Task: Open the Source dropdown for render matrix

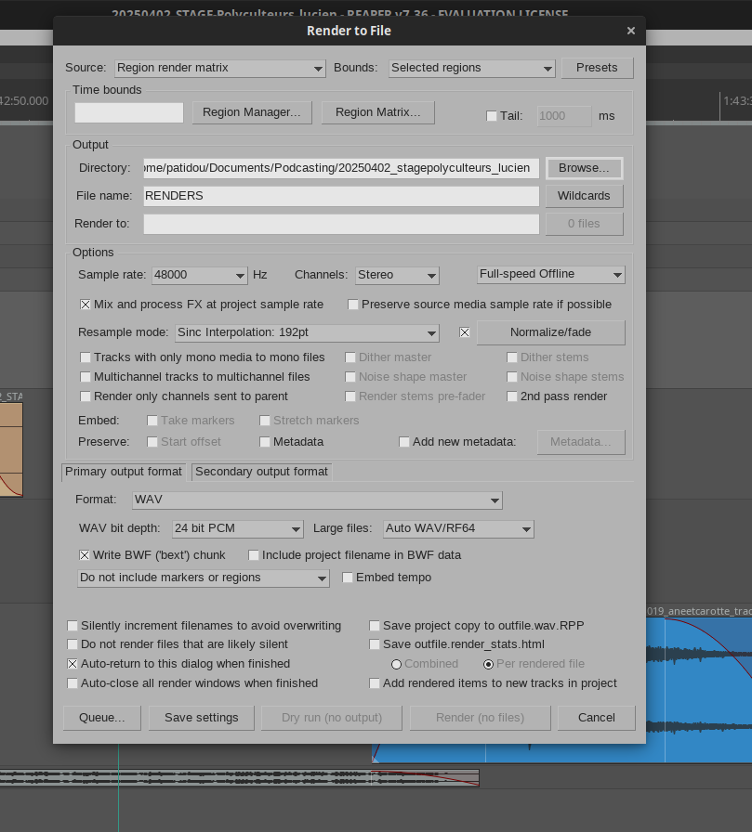Action: coord(219,68)
